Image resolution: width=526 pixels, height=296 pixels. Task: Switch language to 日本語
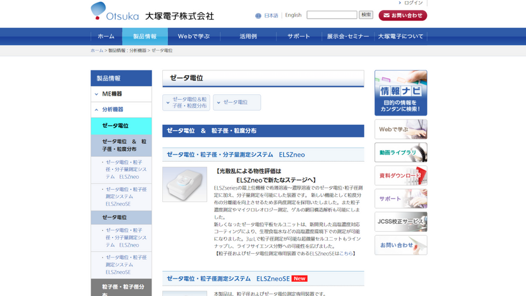pos(271,15)
